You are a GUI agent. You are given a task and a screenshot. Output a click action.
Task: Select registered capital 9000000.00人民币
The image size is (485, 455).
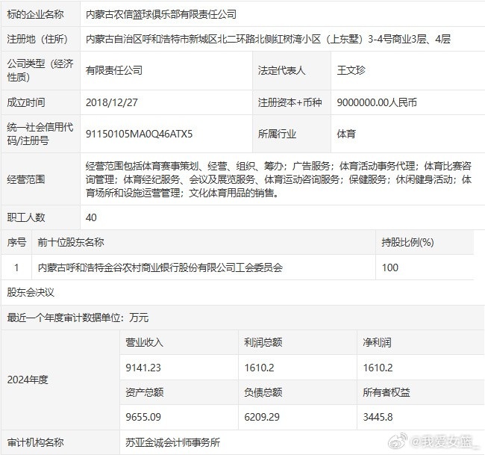(x=377, y=102)
